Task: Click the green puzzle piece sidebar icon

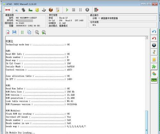Action: (154, 66)
